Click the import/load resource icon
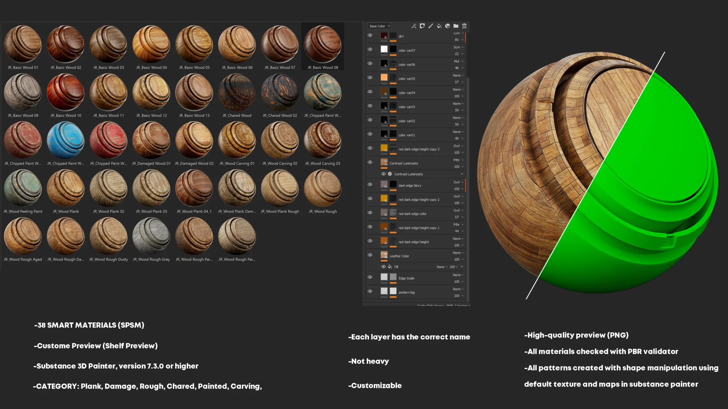 (x=455, y=26)
